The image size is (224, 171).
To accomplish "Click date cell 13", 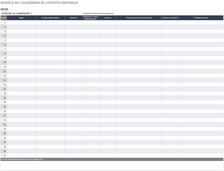I will tap(4, 76).
